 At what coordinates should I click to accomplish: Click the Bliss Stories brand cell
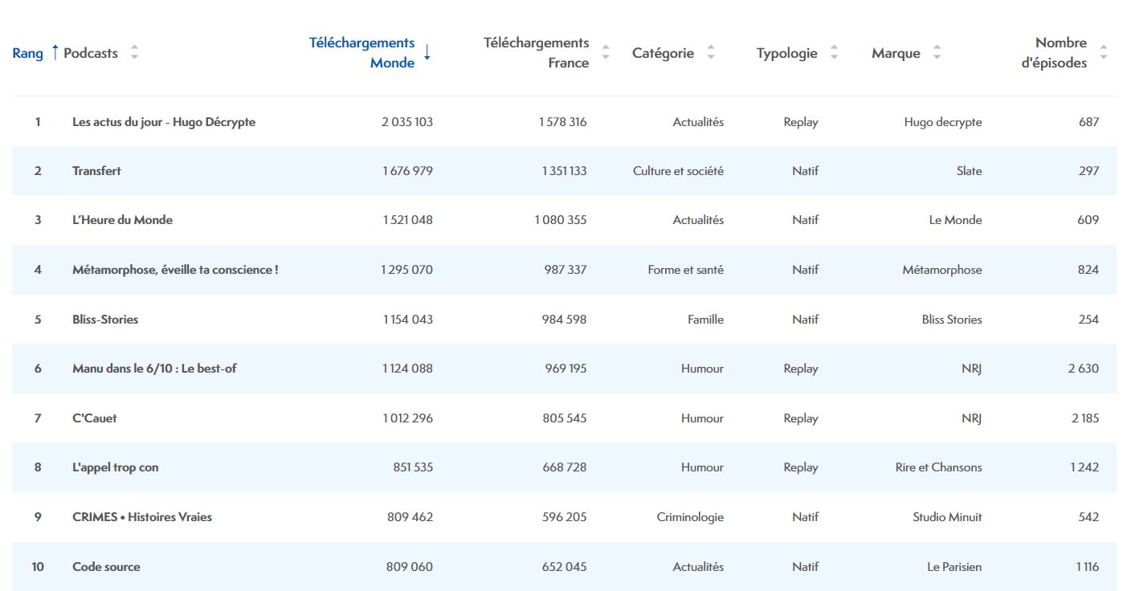952,320
